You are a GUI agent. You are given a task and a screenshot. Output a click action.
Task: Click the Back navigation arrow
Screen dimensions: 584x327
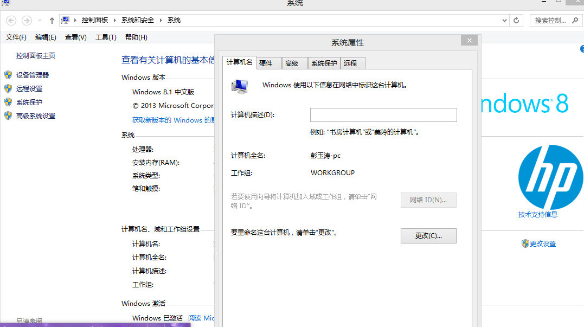coord(11,21)
